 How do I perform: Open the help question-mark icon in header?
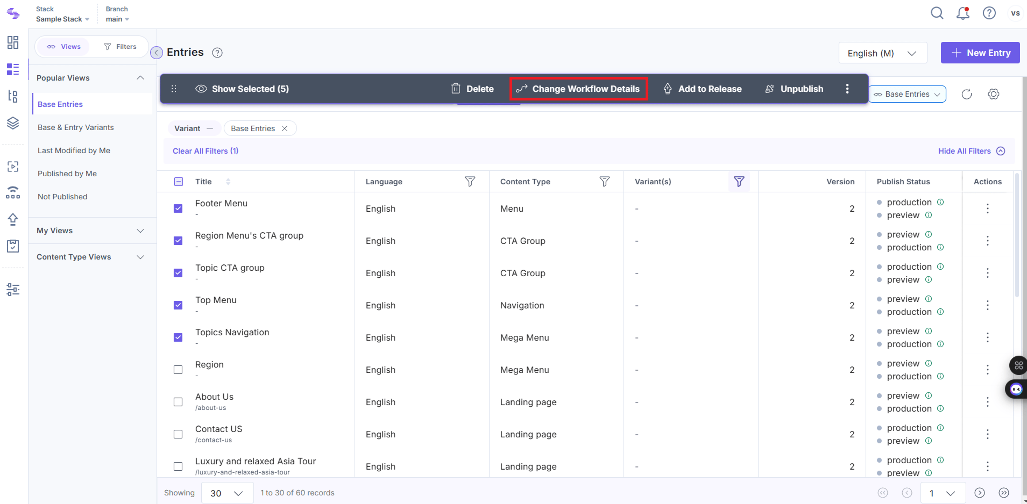coord(989,13)
